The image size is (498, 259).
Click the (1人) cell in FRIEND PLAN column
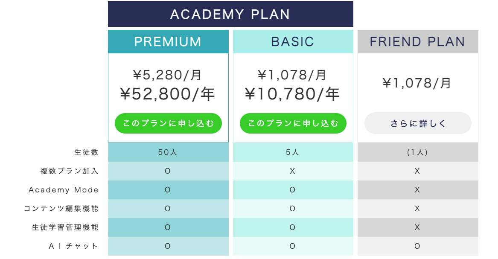pos(418,152)
